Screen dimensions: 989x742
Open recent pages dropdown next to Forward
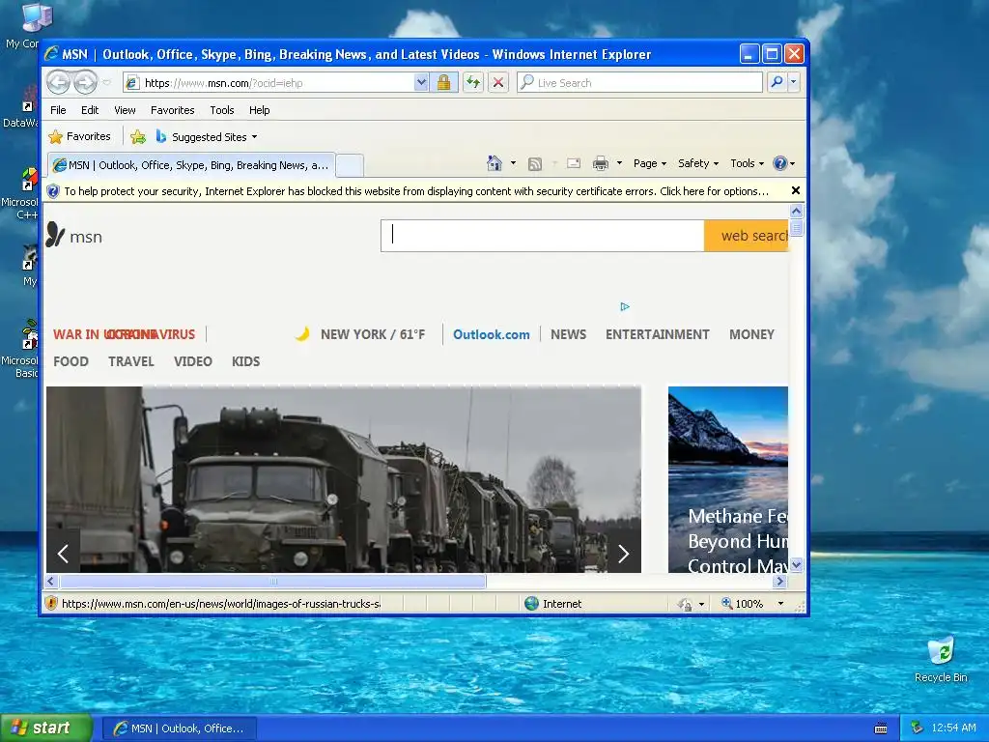point(106,83)
